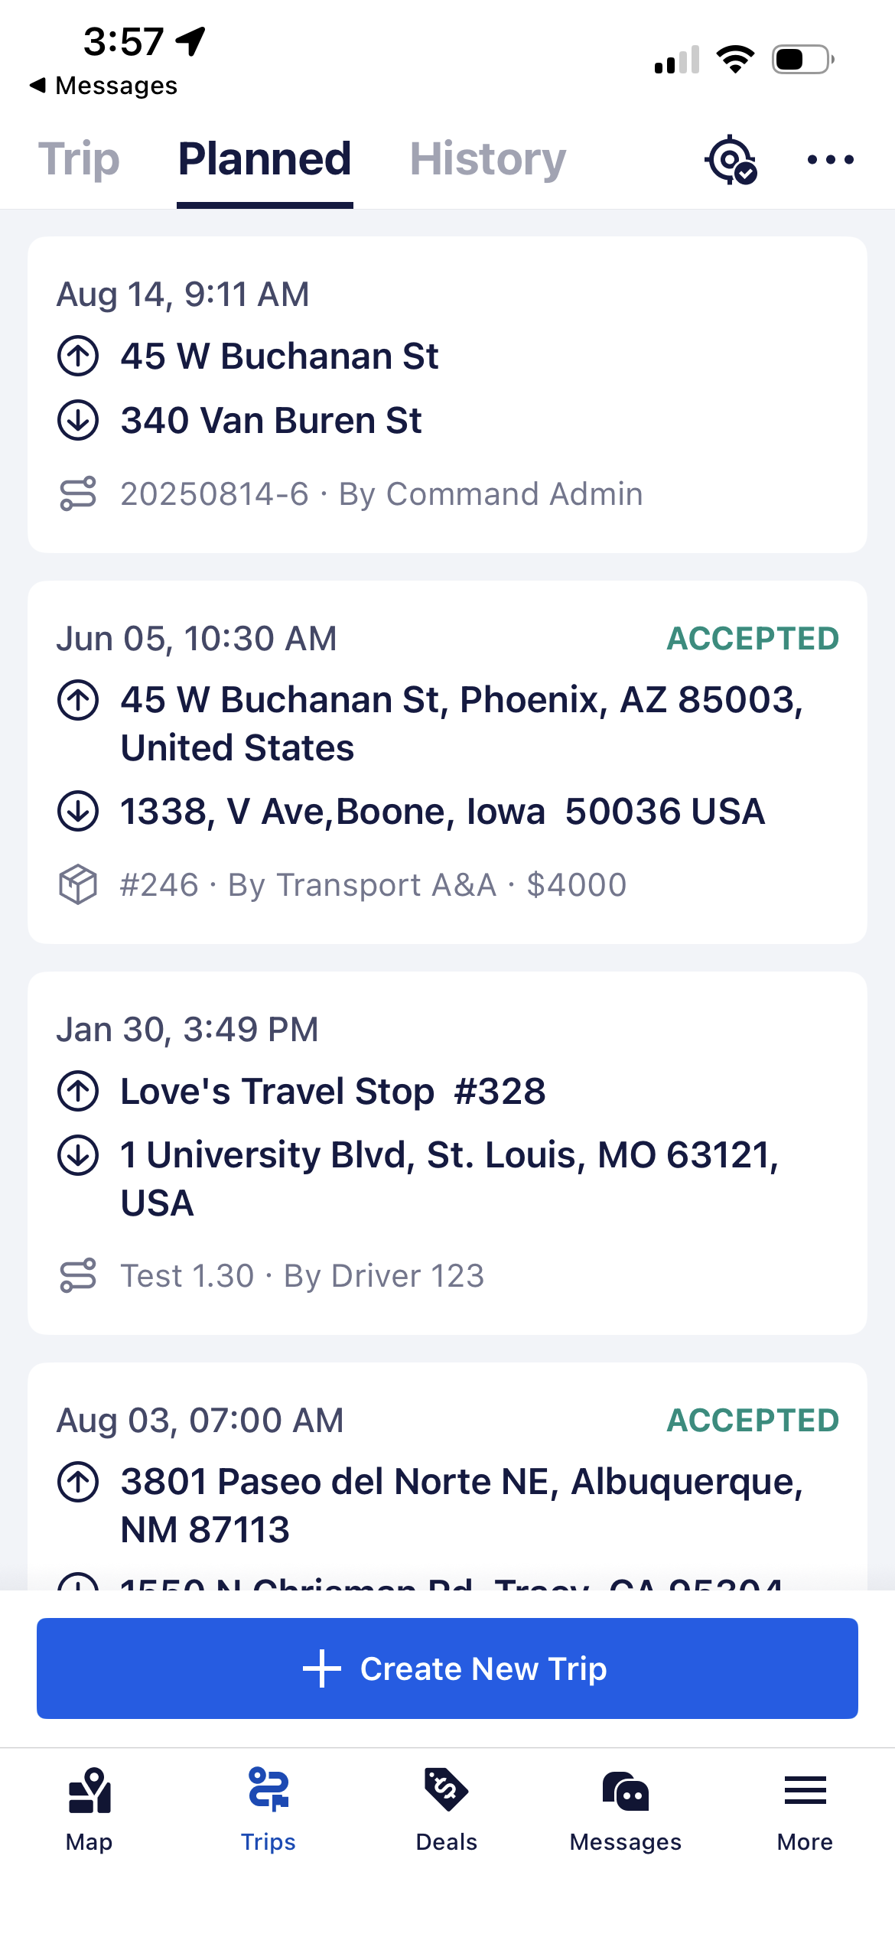Image resolution: width=895 pixels, height=1937 pixels.
Task: Tap the 340 Van Buren St drop-off
Action: (x=272, y=421)
